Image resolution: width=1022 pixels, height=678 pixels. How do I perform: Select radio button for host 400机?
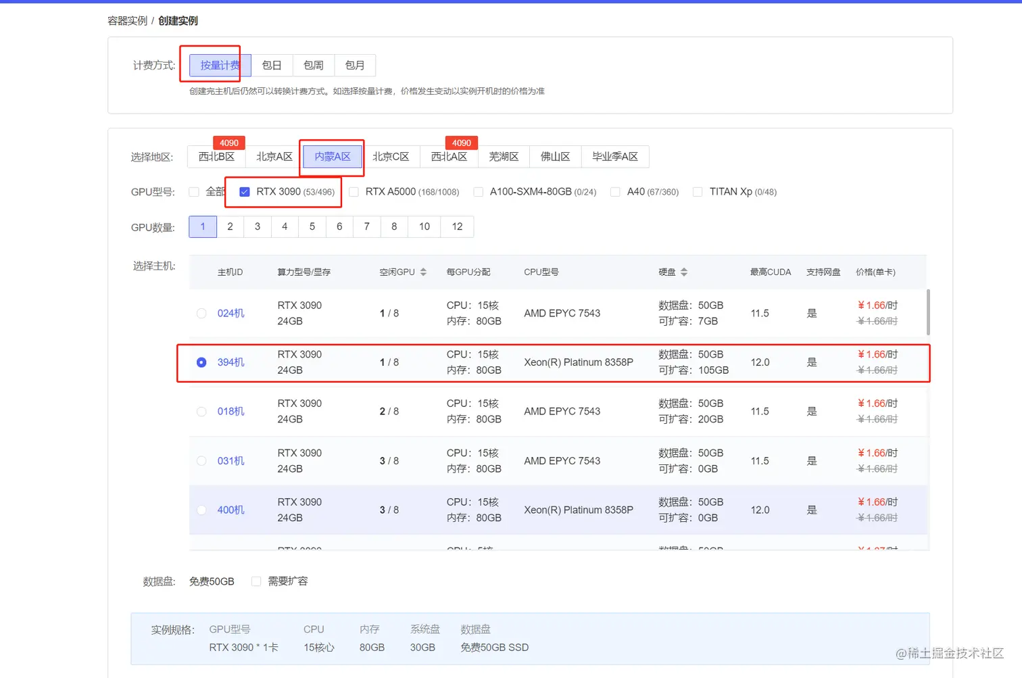coord(201,510)
